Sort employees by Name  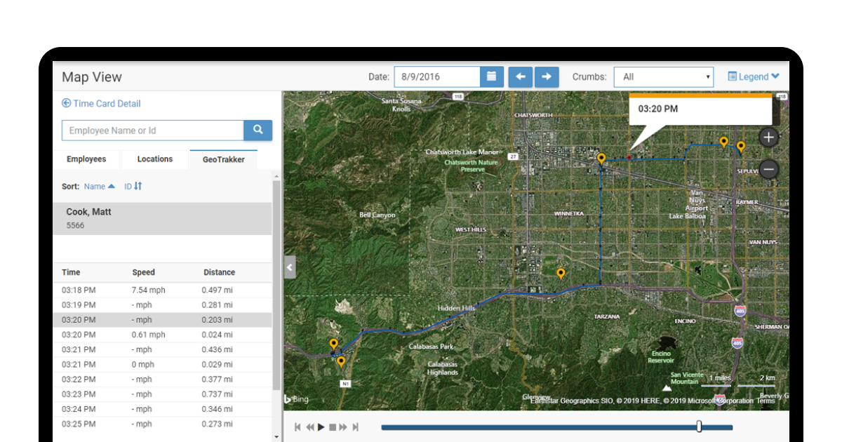click(100, 186)
